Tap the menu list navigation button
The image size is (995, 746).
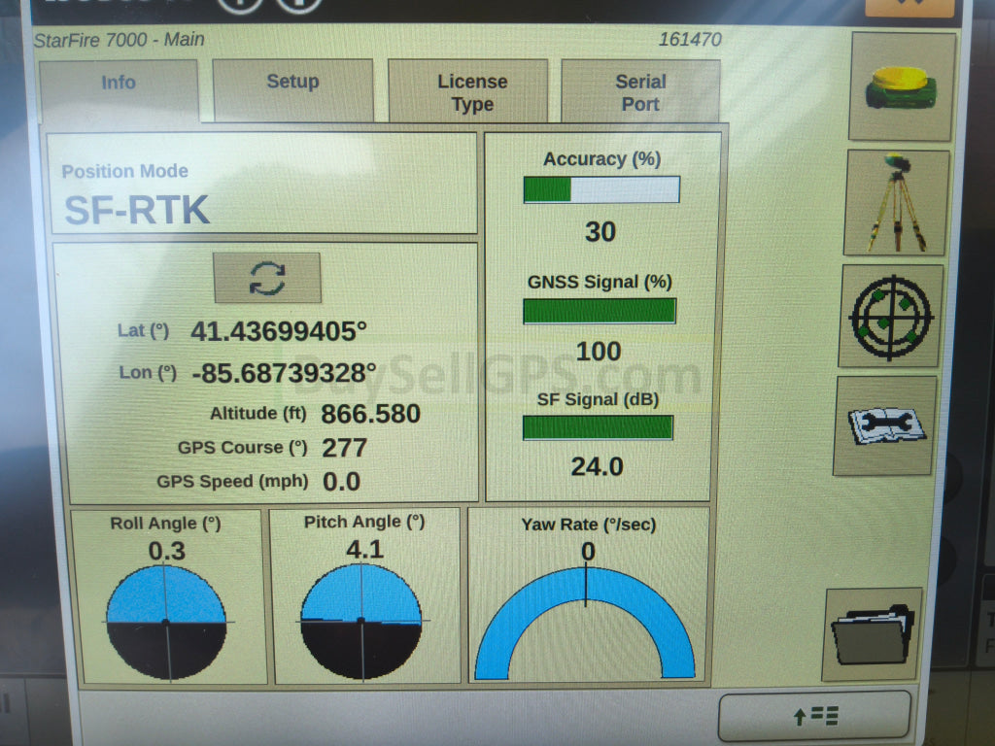(815, 716)
